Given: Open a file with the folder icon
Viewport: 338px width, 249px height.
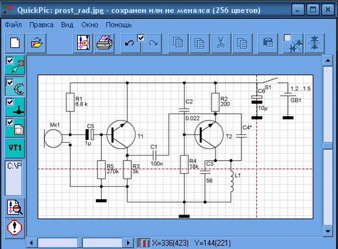Looking at the screenshot, I should click(36, 43).
